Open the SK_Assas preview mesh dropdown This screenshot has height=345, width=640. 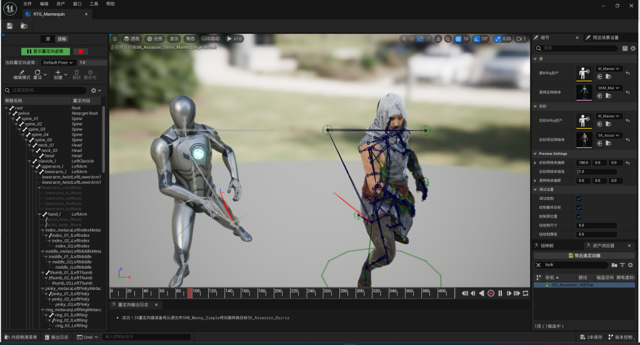pos(609,135)
